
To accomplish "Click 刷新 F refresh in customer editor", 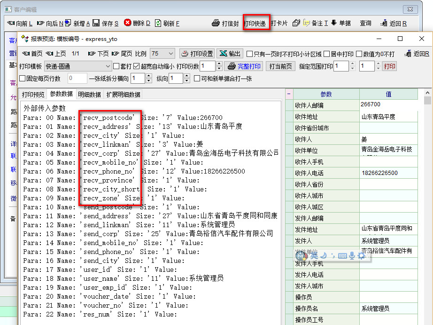I will tap(167, 23).
